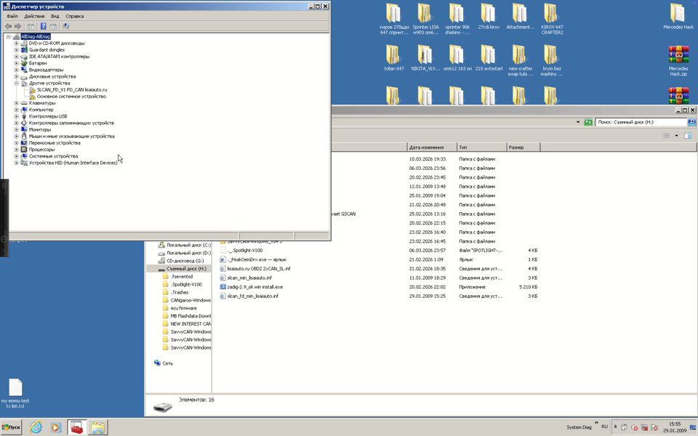Screen dimensions: 698x436
Task: Open the Вид menu in Device Manager
Action: (55, 16)
